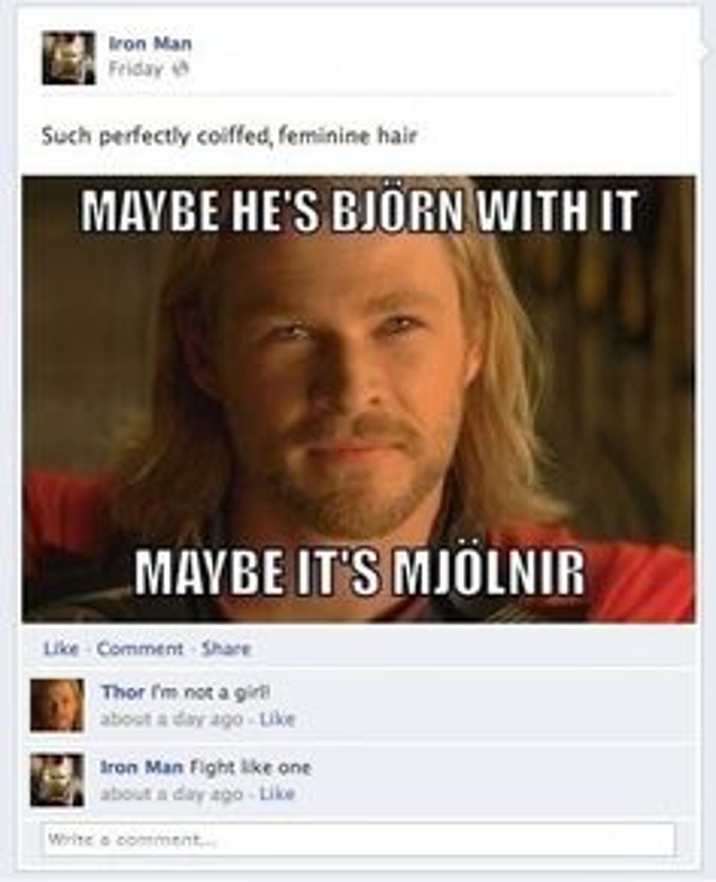Open timestamp of Thor's comment
Viewport: 716px width, 882px height.
[x=171, y=719]
